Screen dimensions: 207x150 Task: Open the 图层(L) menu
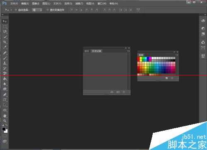click(x=46, y=4)
